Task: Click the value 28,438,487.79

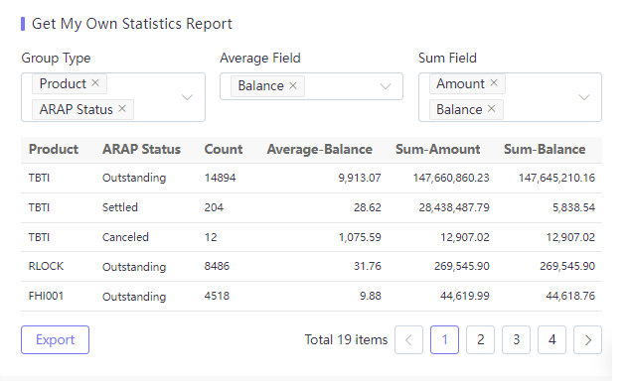Action: 454,207
